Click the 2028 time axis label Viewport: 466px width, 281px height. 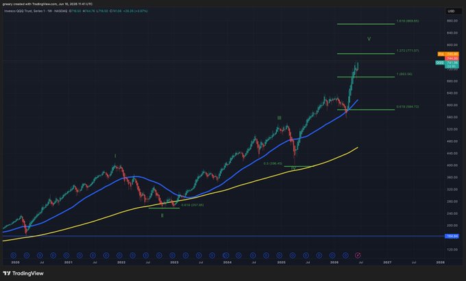point(440,263)
